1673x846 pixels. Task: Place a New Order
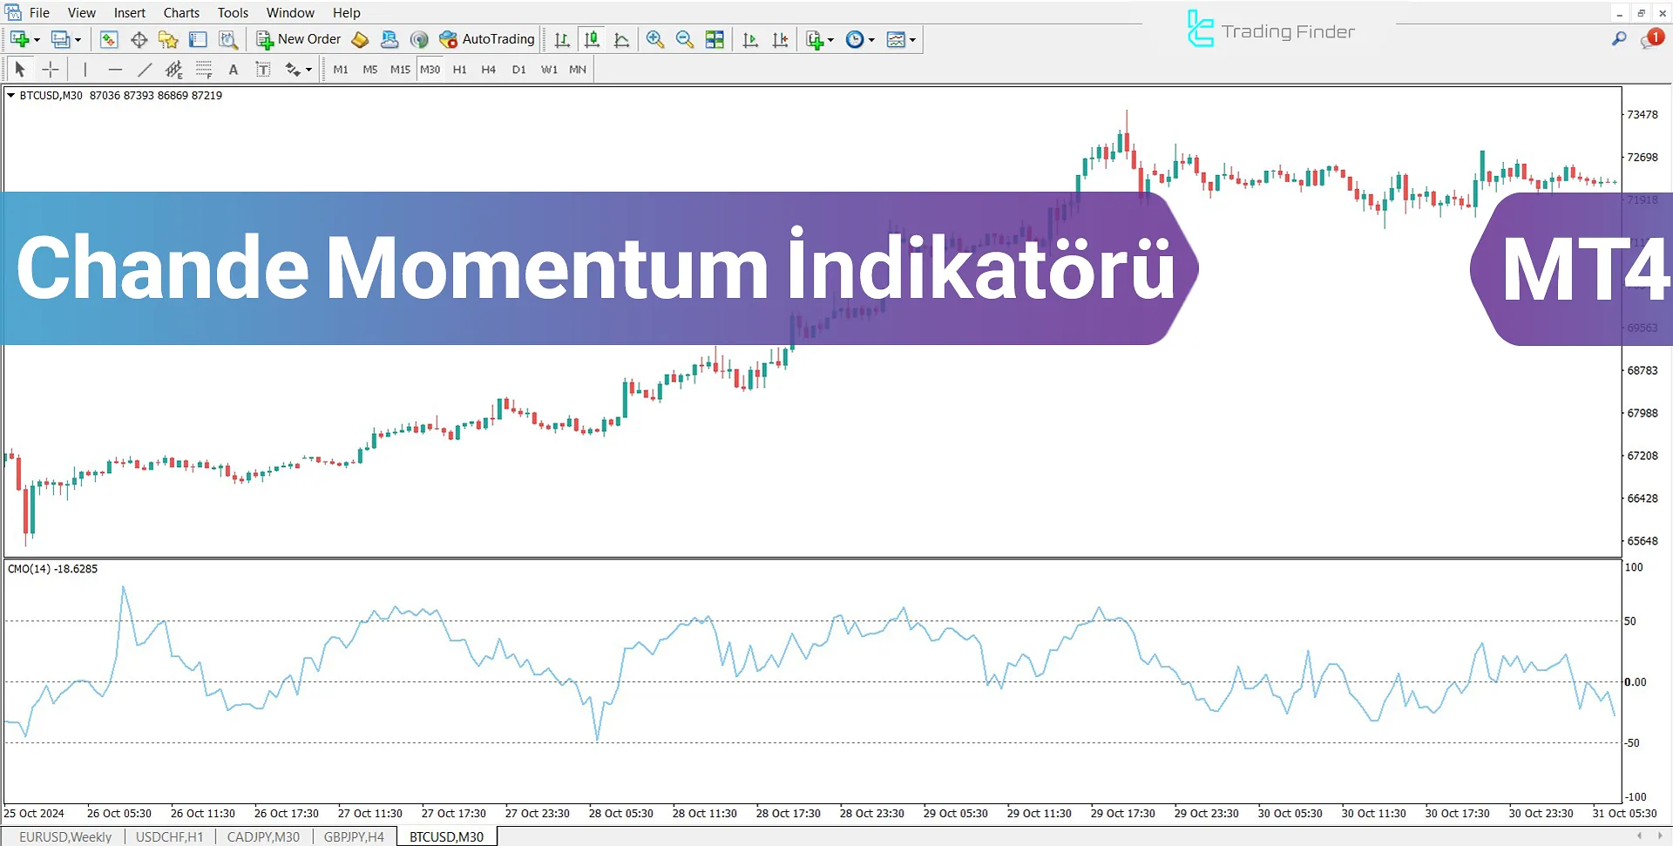point(299,39)
